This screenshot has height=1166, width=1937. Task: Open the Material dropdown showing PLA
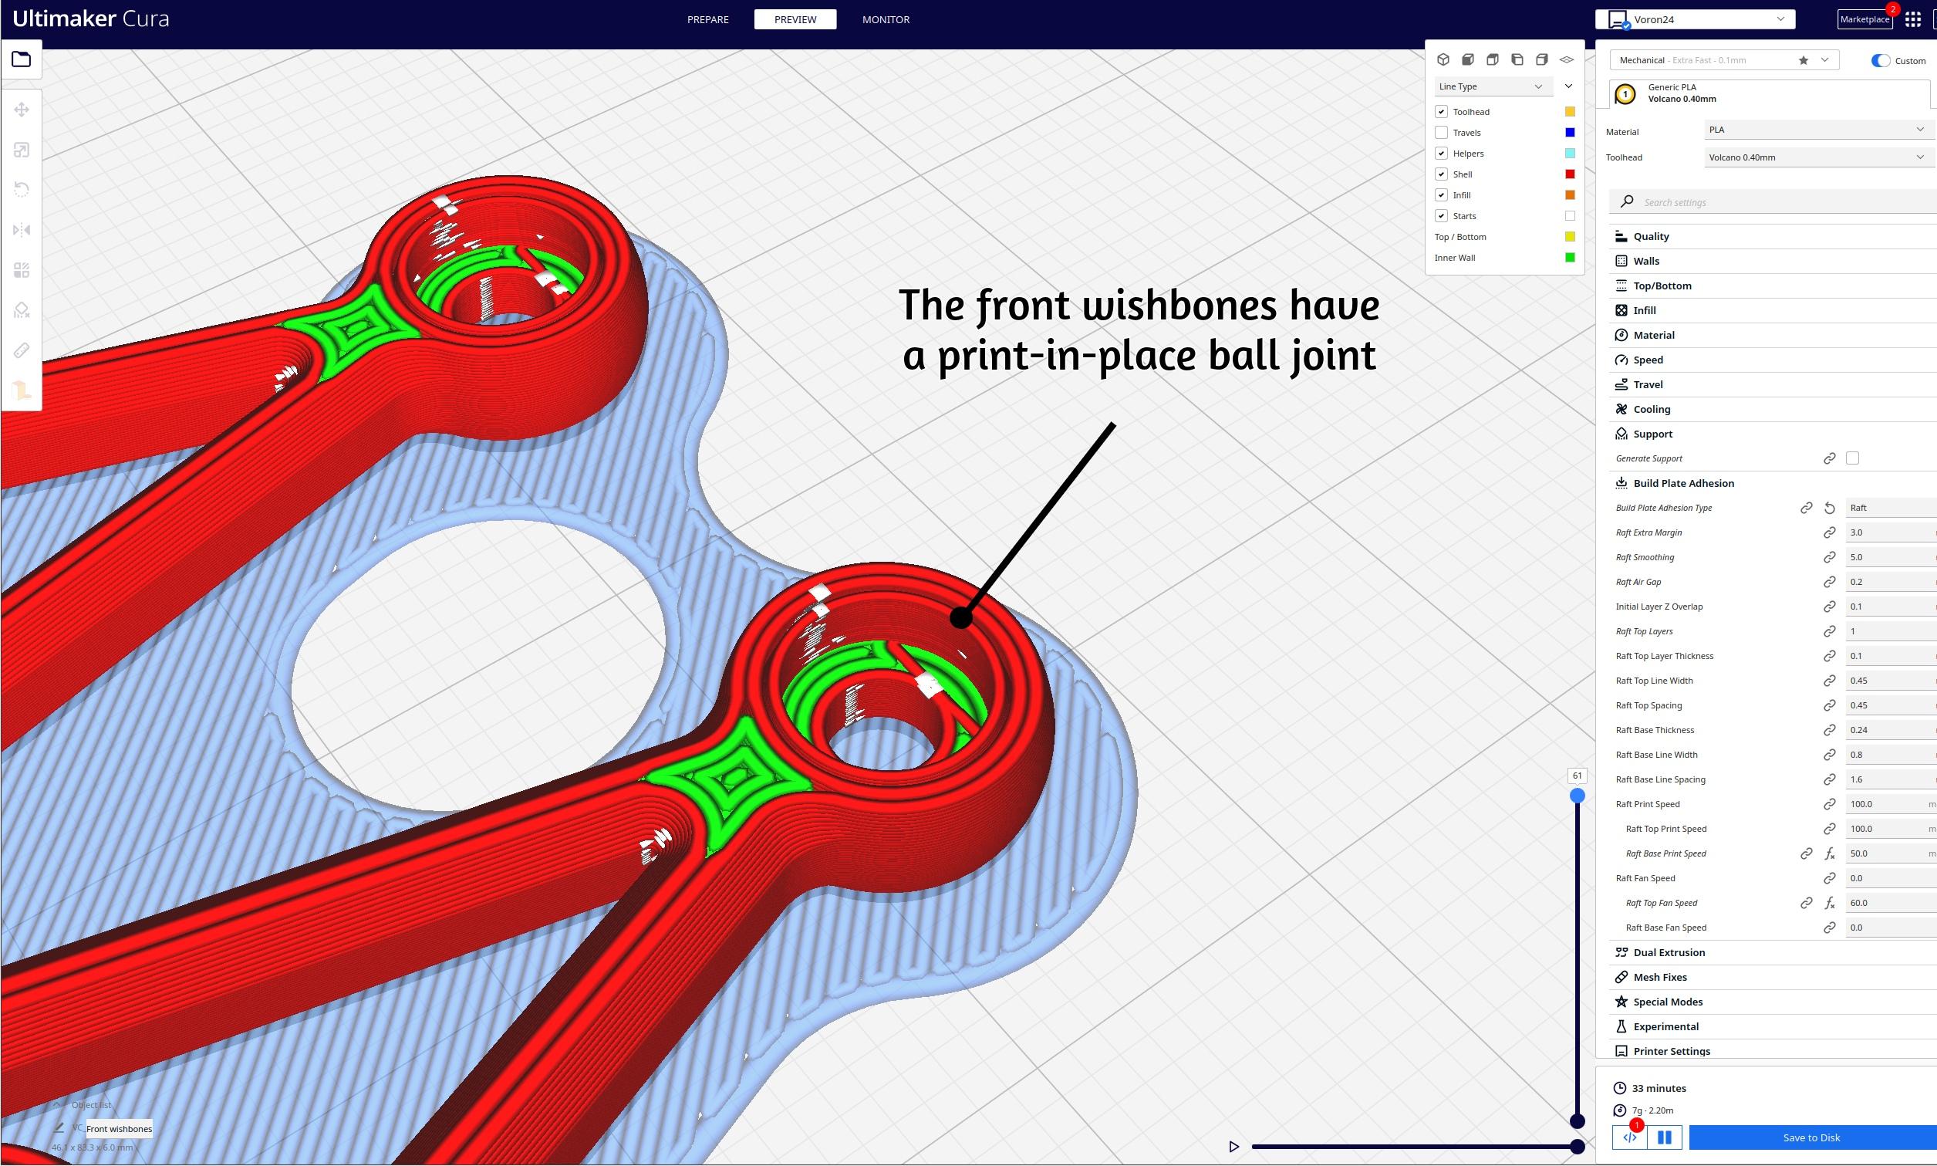click(1815, 130)
